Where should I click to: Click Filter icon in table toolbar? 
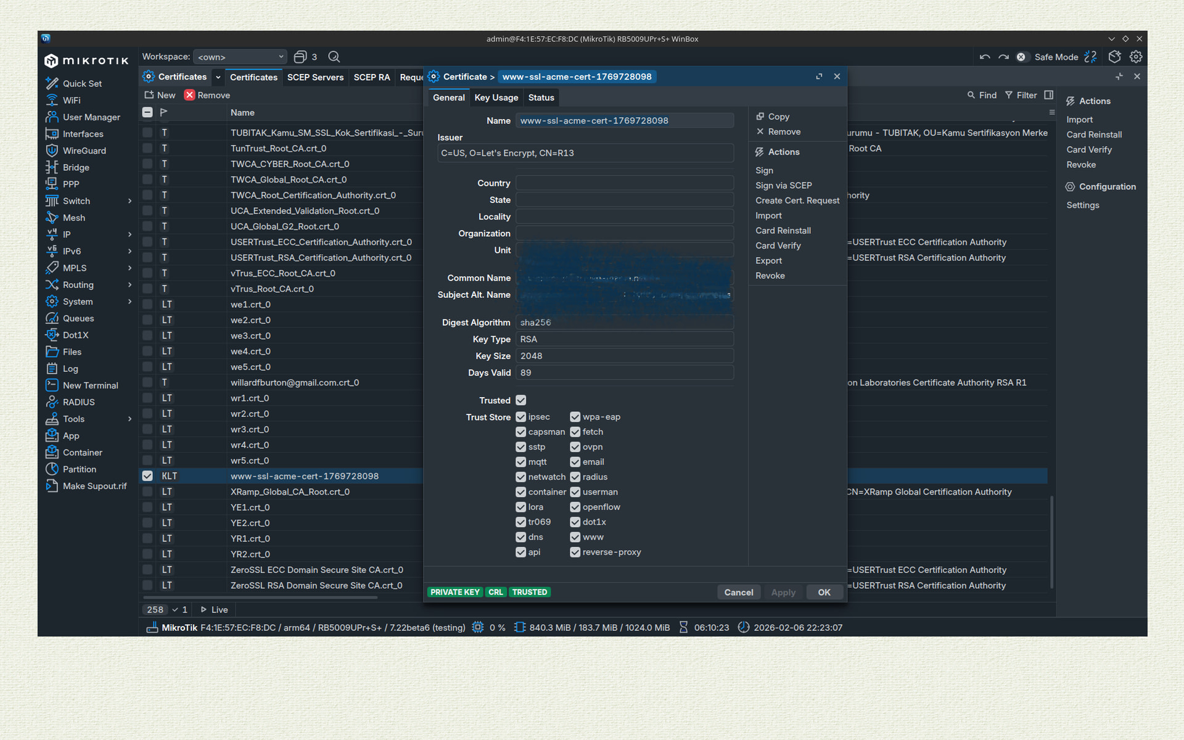(1009, 95)
